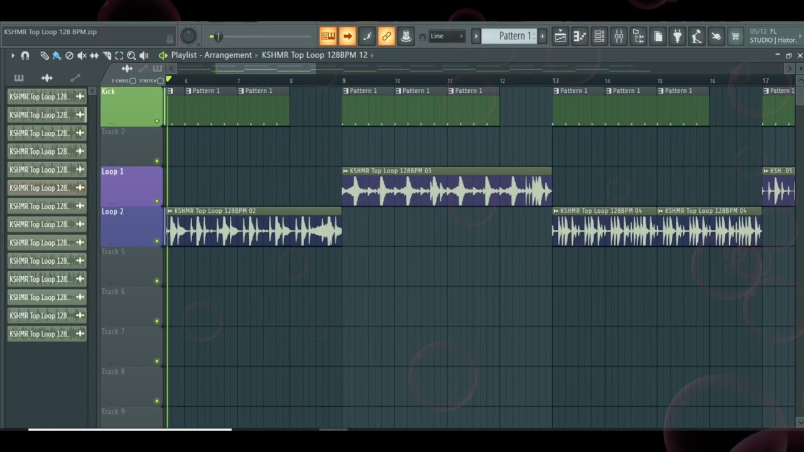The image size is (804, 452).
Task: Click the tempo tapper icon
Action: (x=697, y=36)
